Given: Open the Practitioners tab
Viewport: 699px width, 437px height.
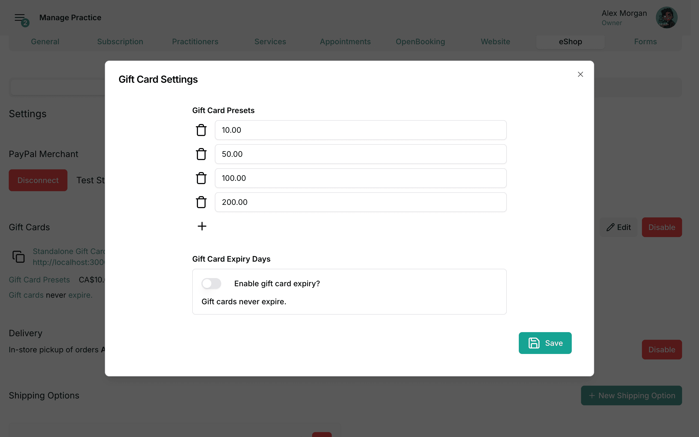Looking at the screenshot, I should pos(195,42).
